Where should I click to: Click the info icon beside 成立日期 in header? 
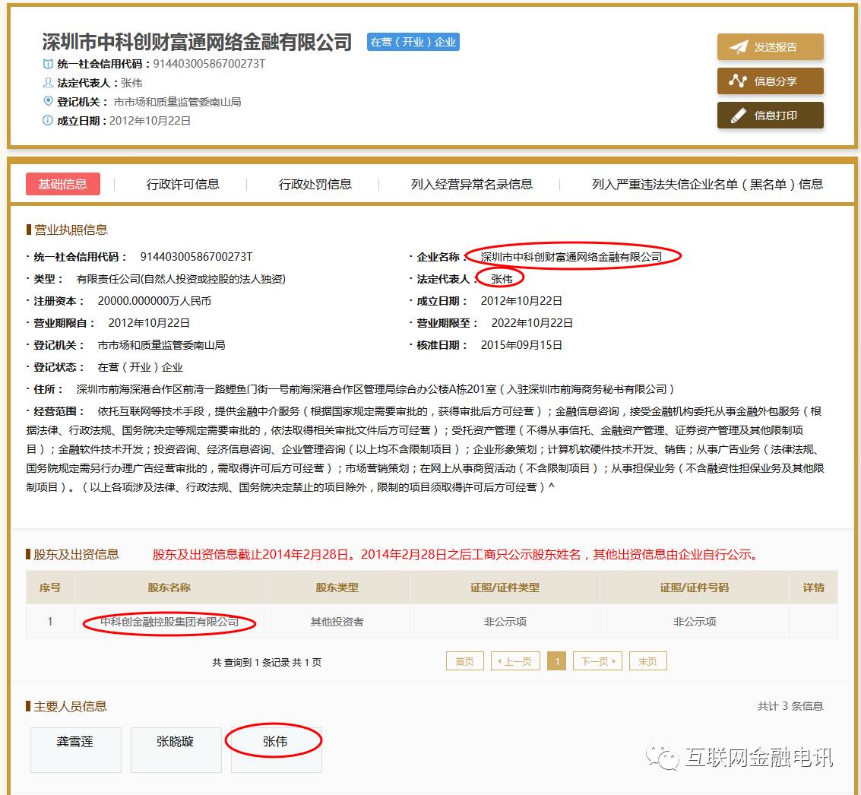[x=48, y=120]
